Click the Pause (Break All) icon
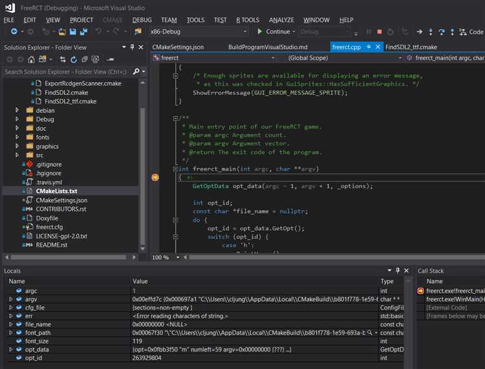485x369 pixels. point(369,32)
